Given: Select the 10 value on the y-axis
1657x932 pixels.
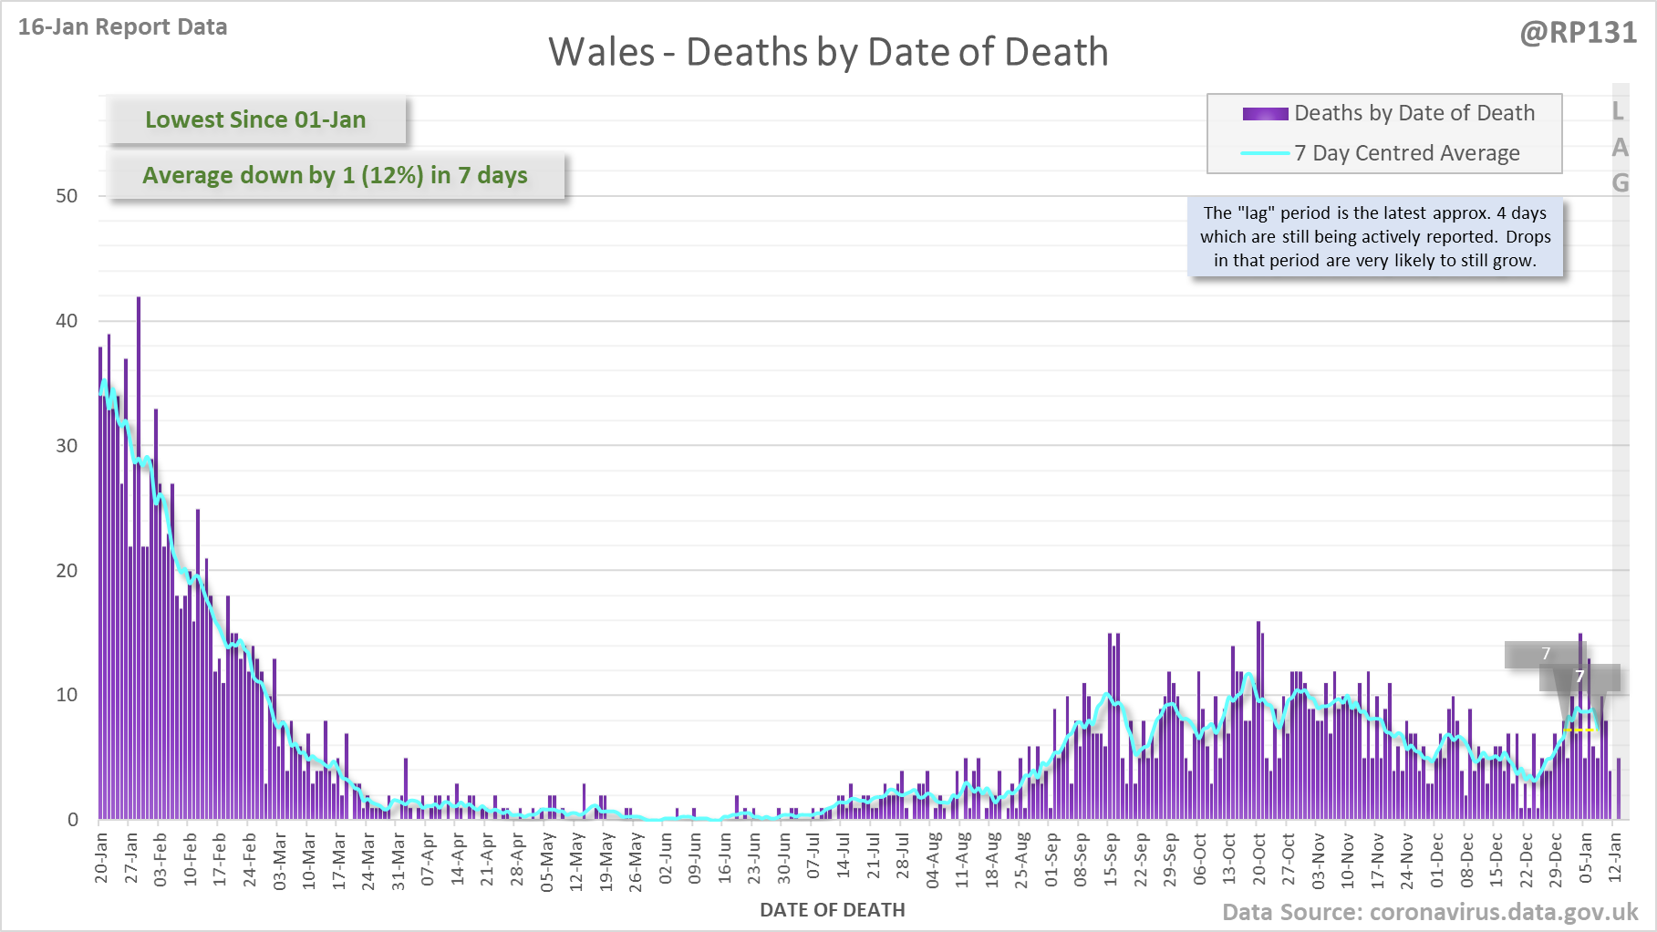Looking at the screenshot, I should point(67,695).
